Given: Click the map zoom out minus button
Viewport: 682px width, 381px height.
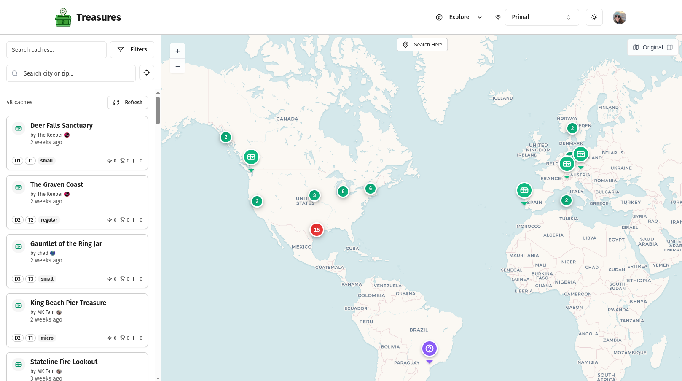Looking at the screenshot, I should point(177,66).
